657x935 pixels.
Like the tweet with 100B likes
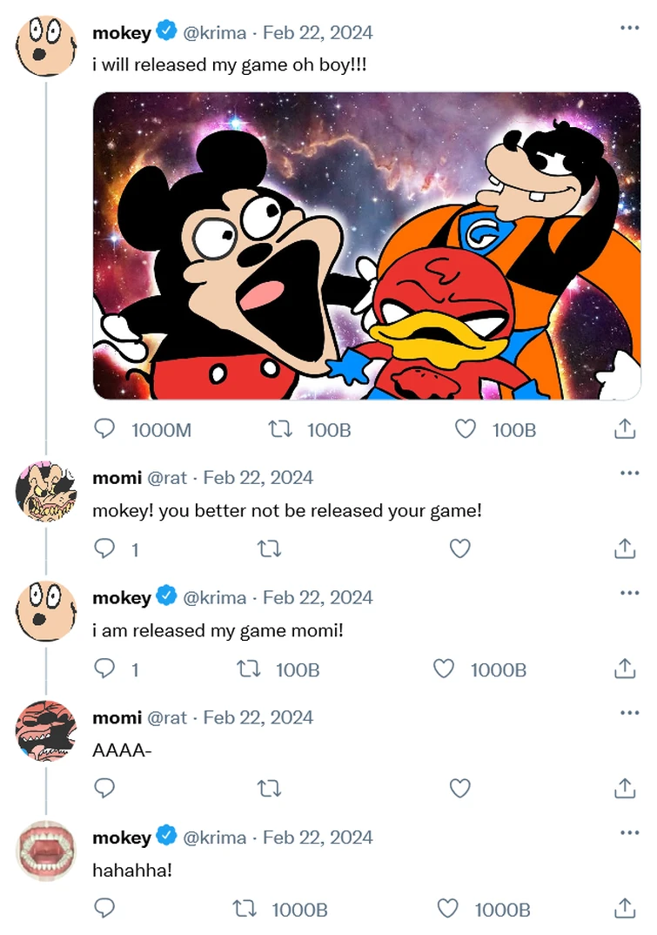tap(466, 429)
